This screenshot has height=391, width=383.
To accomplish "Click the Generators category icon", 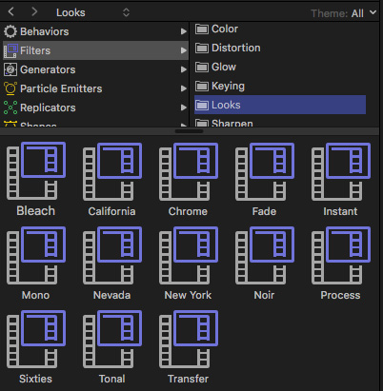I will coord(10,69).
